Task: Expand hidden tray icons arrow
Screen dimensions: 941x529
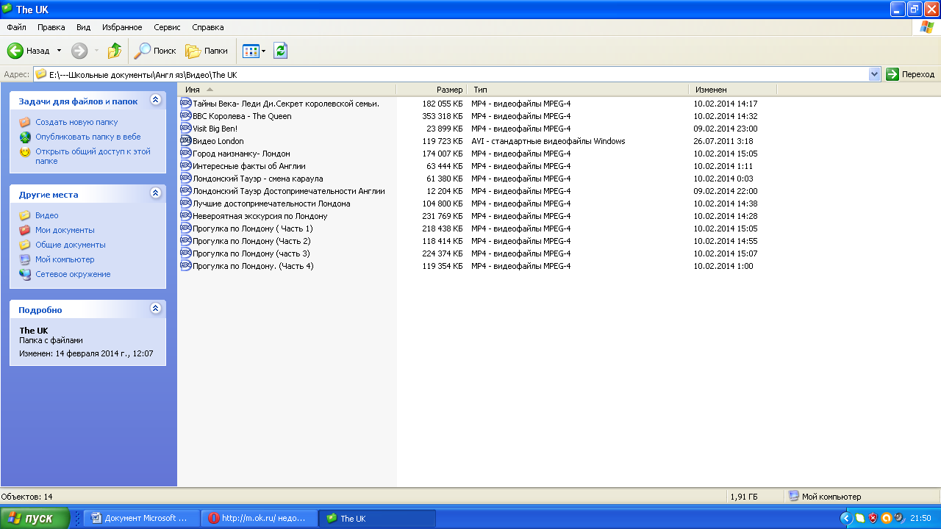Action: point(846,518)
